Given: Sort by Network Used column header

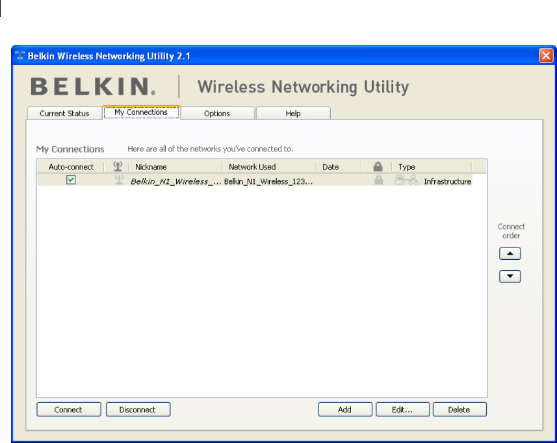Looking at the screenshot, I should (269, 166).
